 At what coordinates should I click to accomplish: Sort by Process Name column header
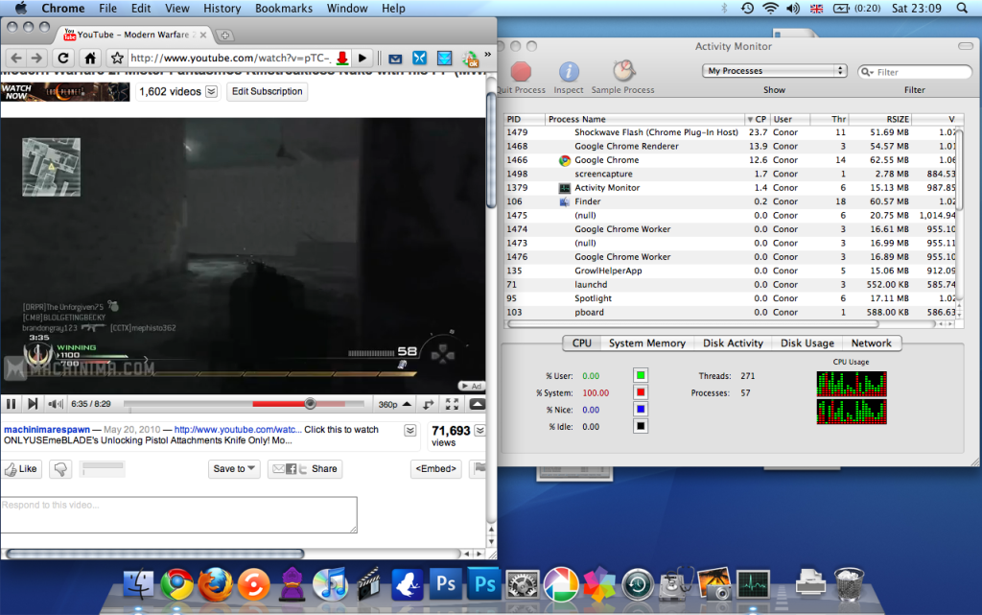pyautogui.click(x=643, y=119)
